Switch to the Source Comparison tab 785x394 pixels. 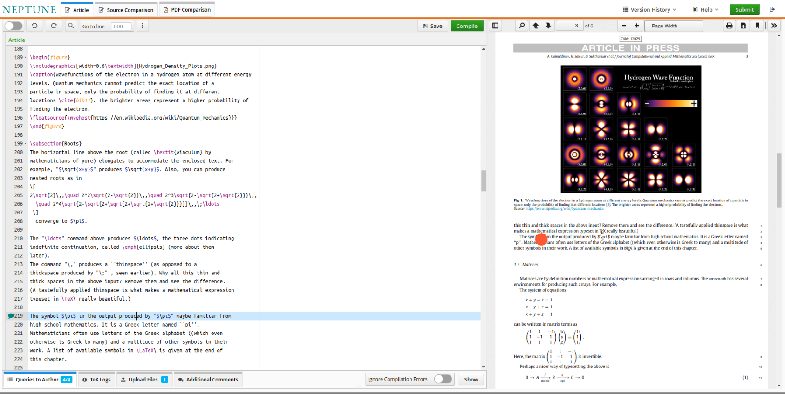coord(125,10)
